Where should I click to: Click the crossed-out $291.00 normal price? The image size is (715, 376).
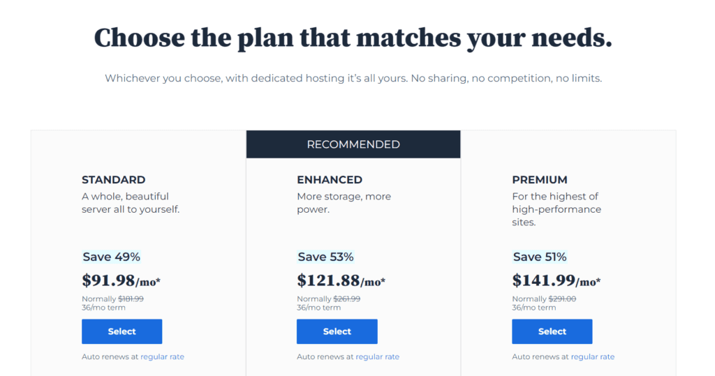click(x=562, y=299)
